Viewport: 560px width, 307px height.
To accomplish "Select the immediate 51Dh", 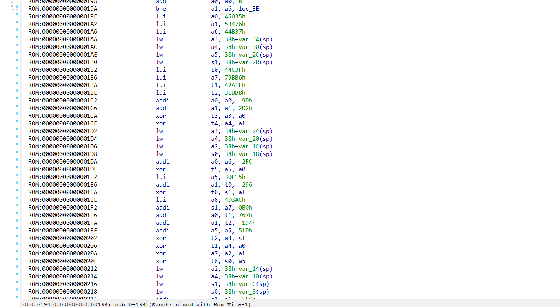I will [245, 231].
